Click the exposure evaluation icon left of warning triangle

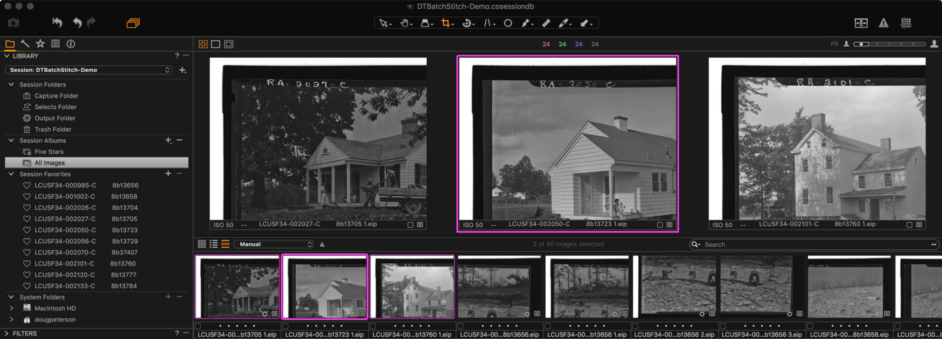pos(861,23)
